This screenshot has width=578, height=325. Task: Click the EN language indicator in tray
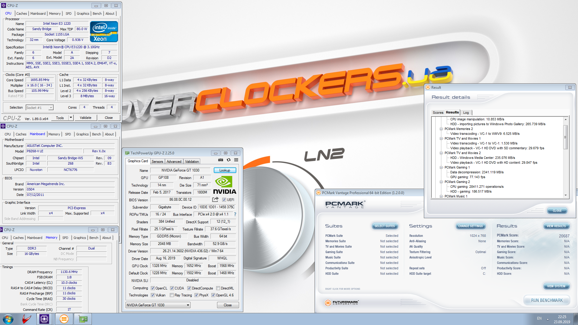(539, 318)
